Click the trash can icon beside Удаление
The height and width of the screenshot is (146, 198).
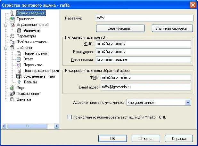(x=19, y=30)
